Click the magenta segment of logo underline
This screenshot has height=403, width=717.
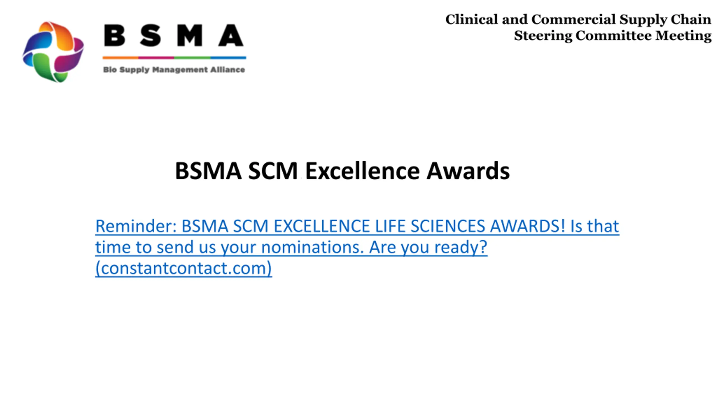[x=156, y=58]
